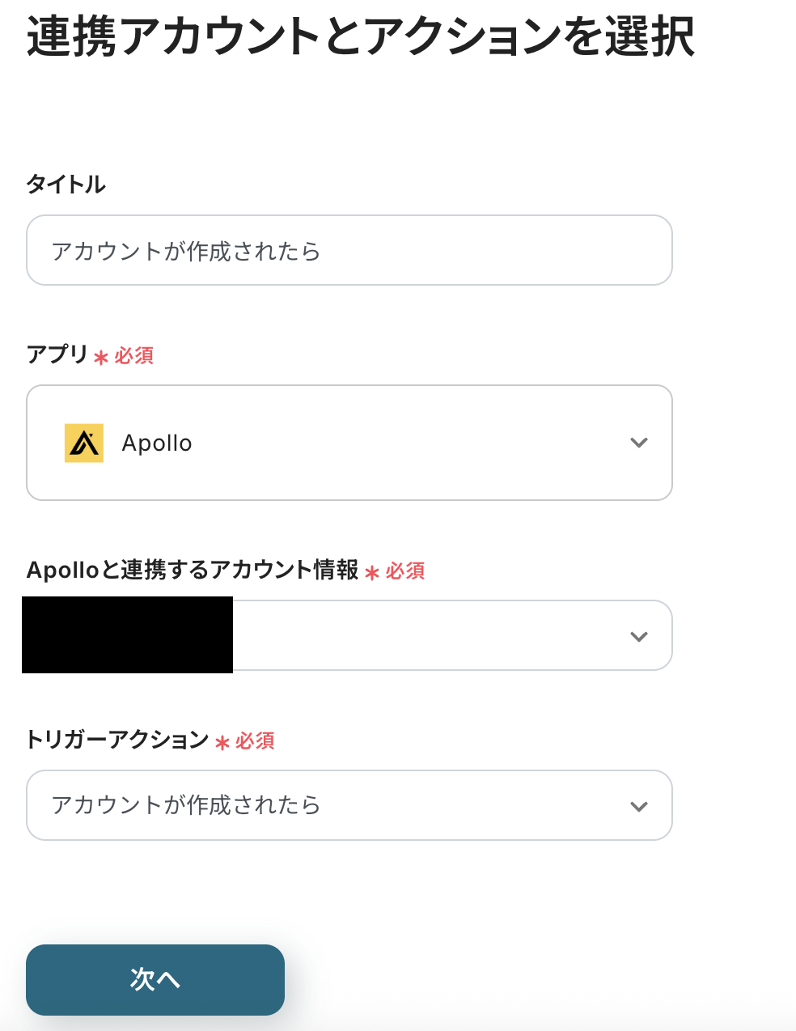Screen dimensions: 796x1031
Task: Click the blacked-out account name box
Action: tap(128, 635)
